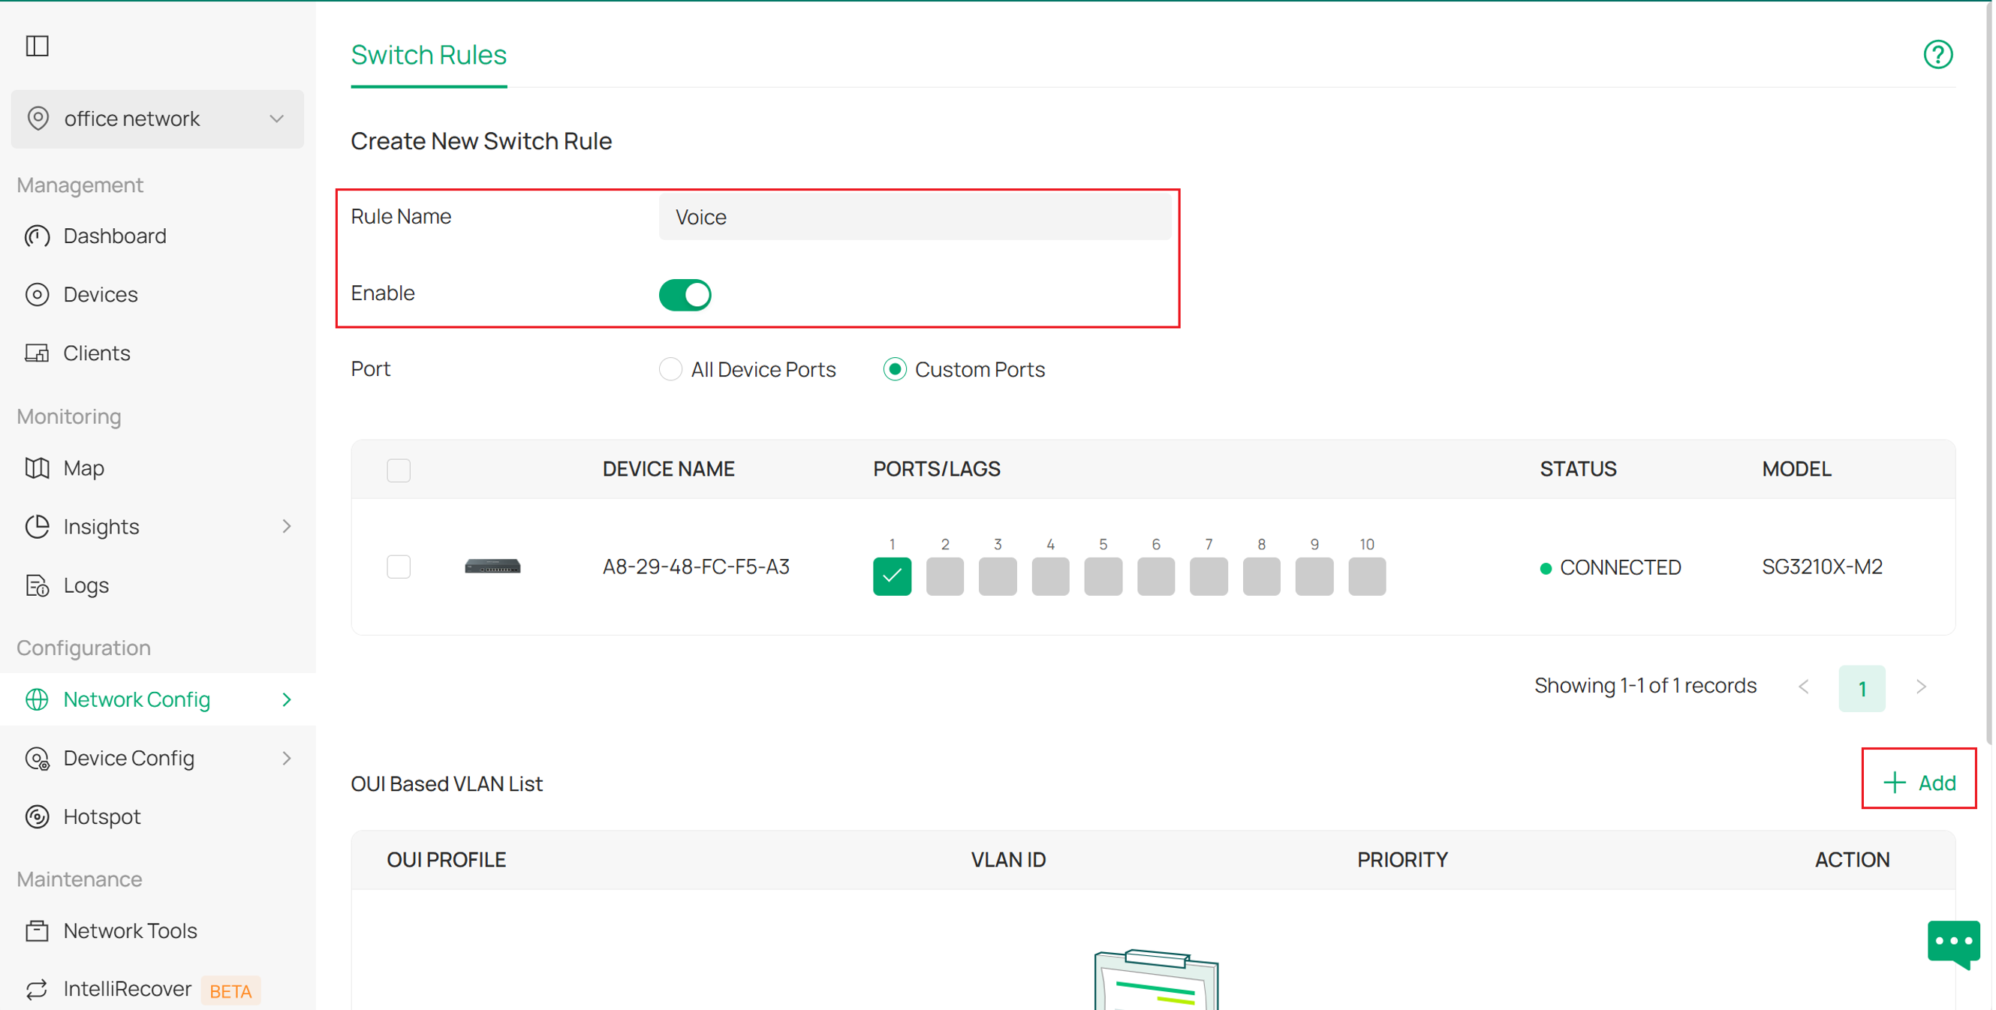Expand the Device Config submenu chevron

click(x=287, y=759)
